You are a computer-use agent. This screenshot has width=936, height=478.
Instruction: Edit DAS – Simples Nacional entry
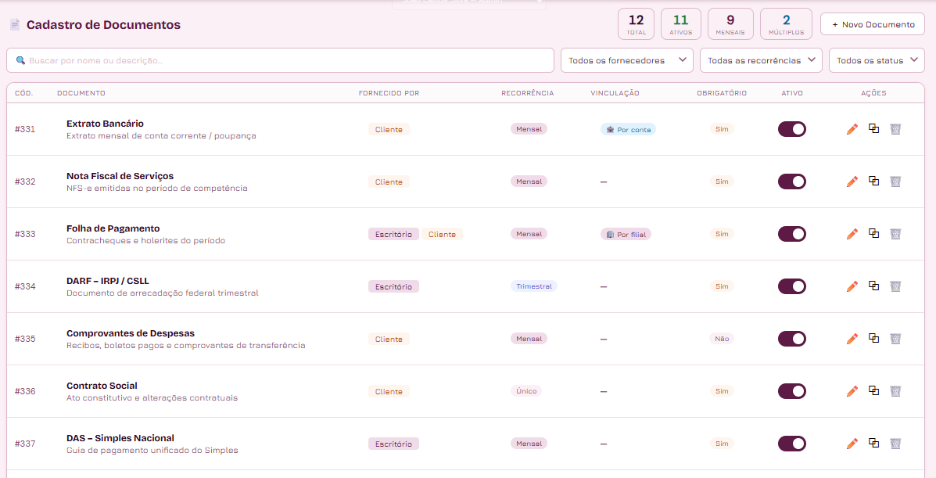point(852,444)
